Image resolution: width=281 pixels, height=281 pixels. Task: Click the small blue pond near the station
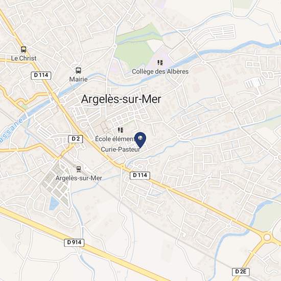[x=54, y=203]
